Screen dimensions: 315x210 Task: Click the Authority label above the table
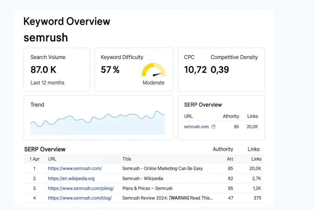point(223,149)
